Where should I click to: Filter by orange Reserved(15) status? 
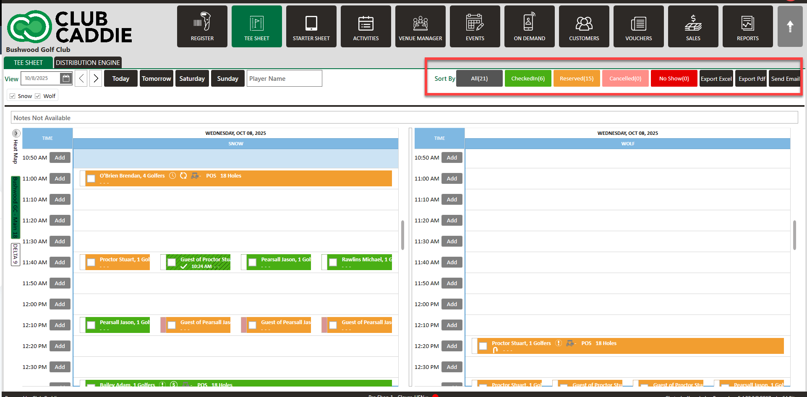pos(576,79)
